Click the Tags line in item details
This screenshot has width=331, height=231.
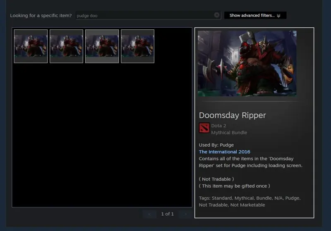tap(250, 202)
